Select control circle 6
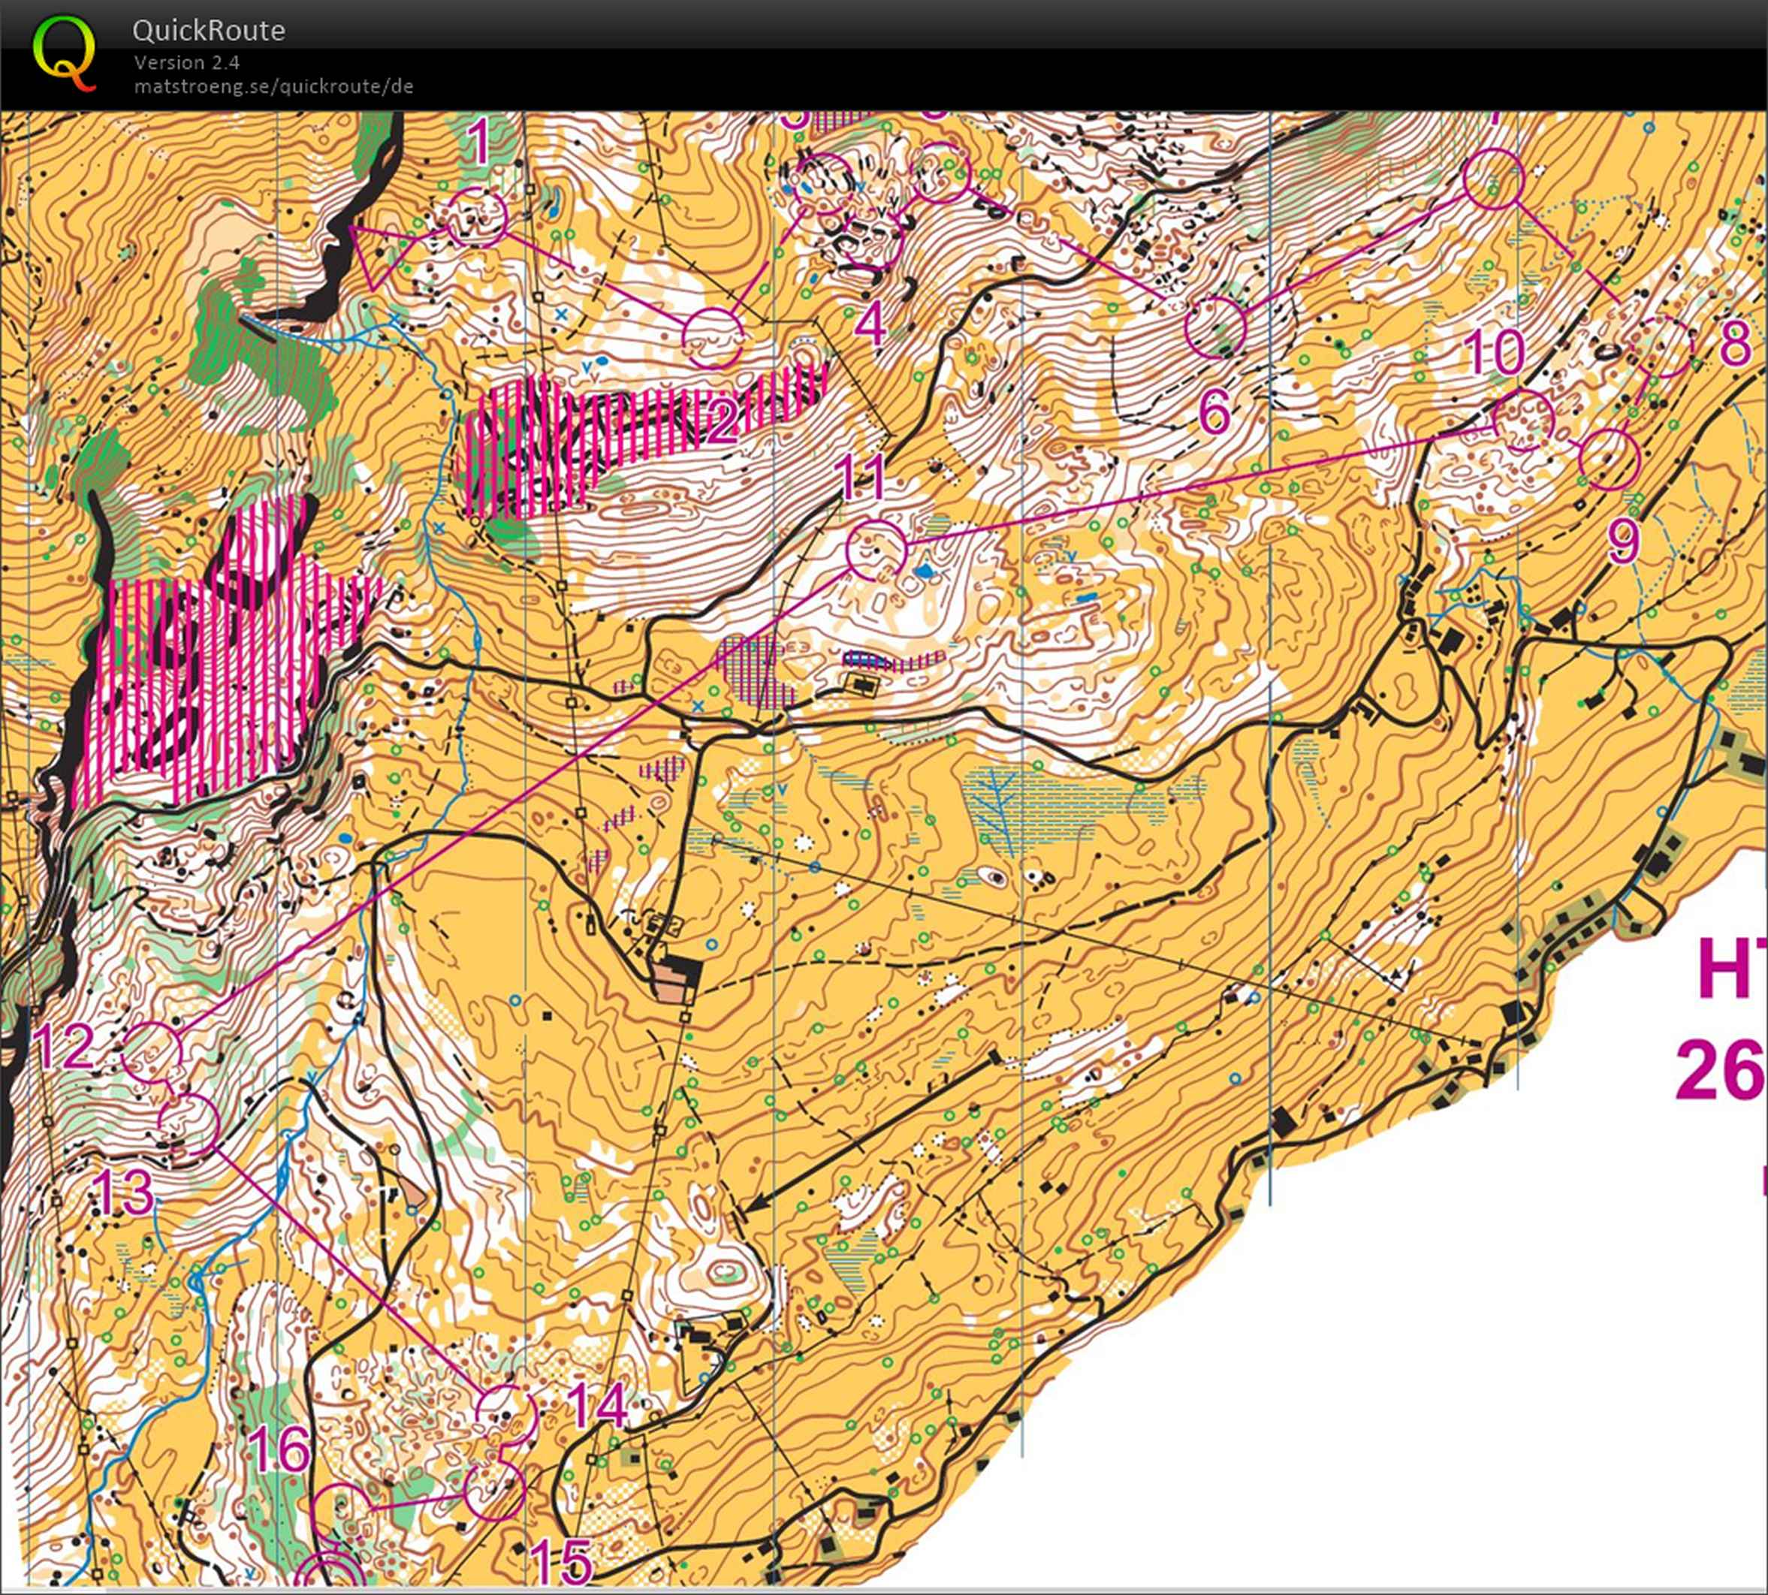 [x=1215, y=327]
